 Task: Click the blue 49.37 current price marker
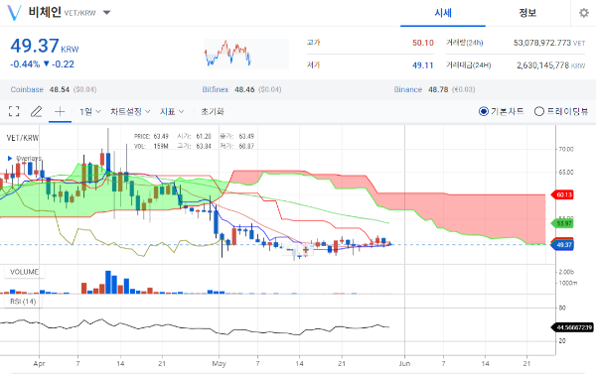(563, 245)
